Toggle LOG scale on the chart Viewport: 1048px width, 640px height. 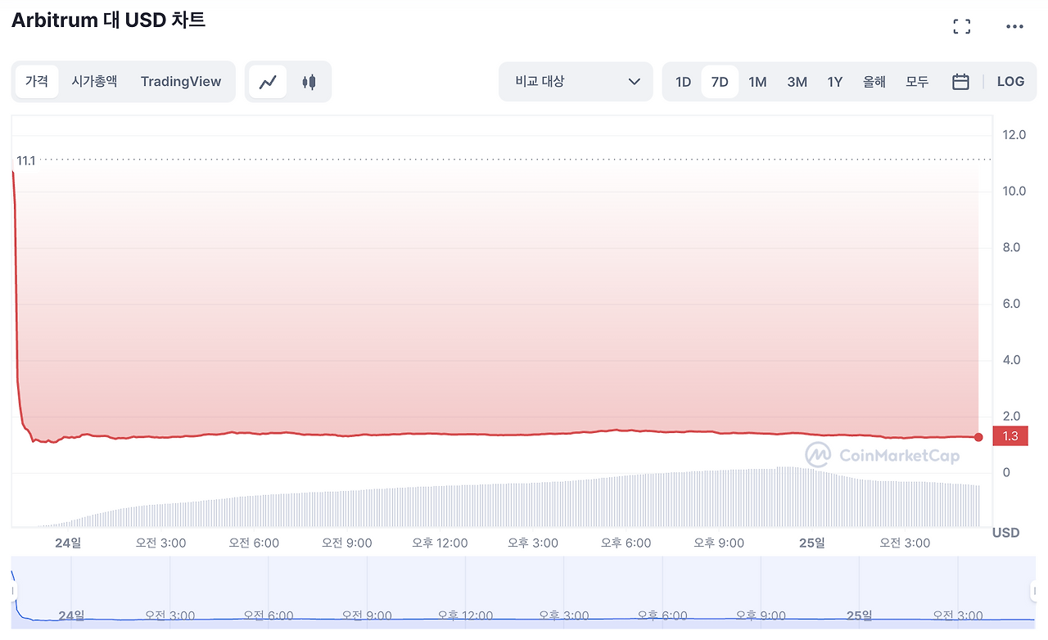1010,82
